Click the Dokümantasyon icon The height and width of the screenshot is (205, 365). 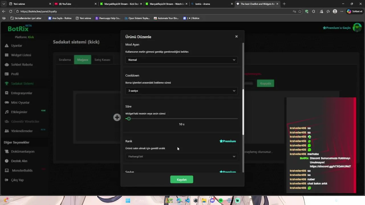[x=7, y=151]
